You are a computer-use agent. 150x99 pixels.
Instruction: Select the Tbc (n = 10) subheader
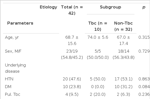98,26
